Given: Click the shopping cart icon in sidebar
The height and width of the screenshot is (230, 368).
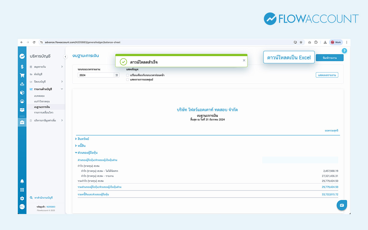Looking at the screenshot, I should [22, 75].
